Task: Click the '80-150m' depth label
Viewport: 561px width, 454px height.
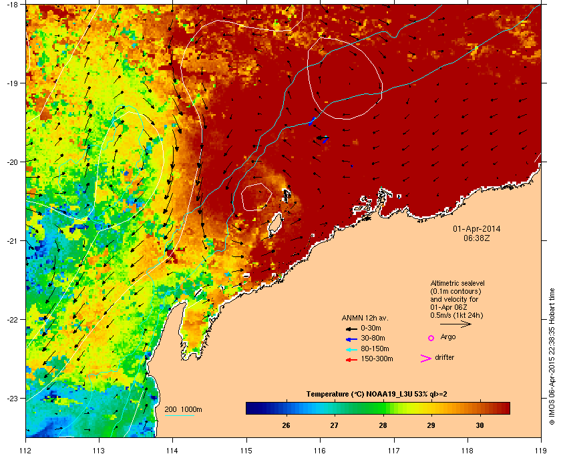Action: pyautogui.click(x=375, y=349)
